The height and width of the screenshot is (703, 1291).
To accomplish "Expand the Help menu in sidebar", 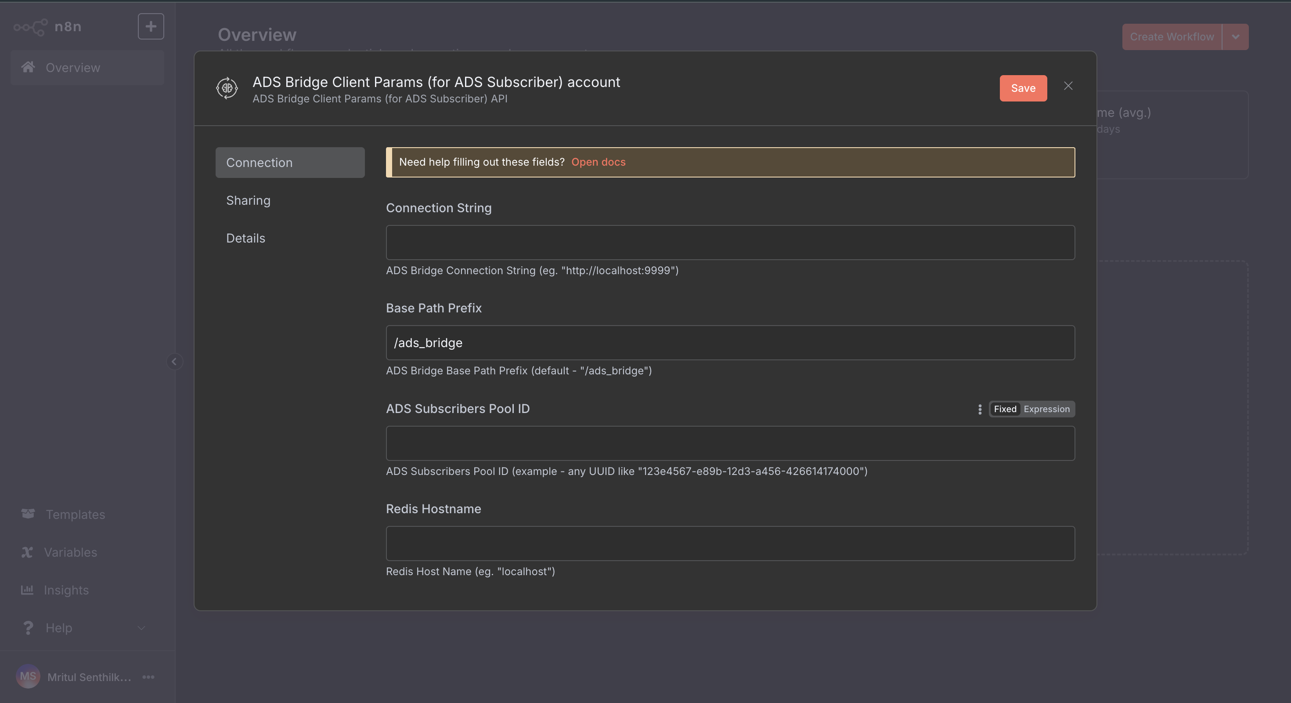I will pyautogui.click(x=141, y=628).
